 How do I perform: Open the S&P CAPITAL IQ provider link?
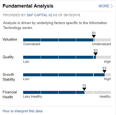click(x=39, y=15)
